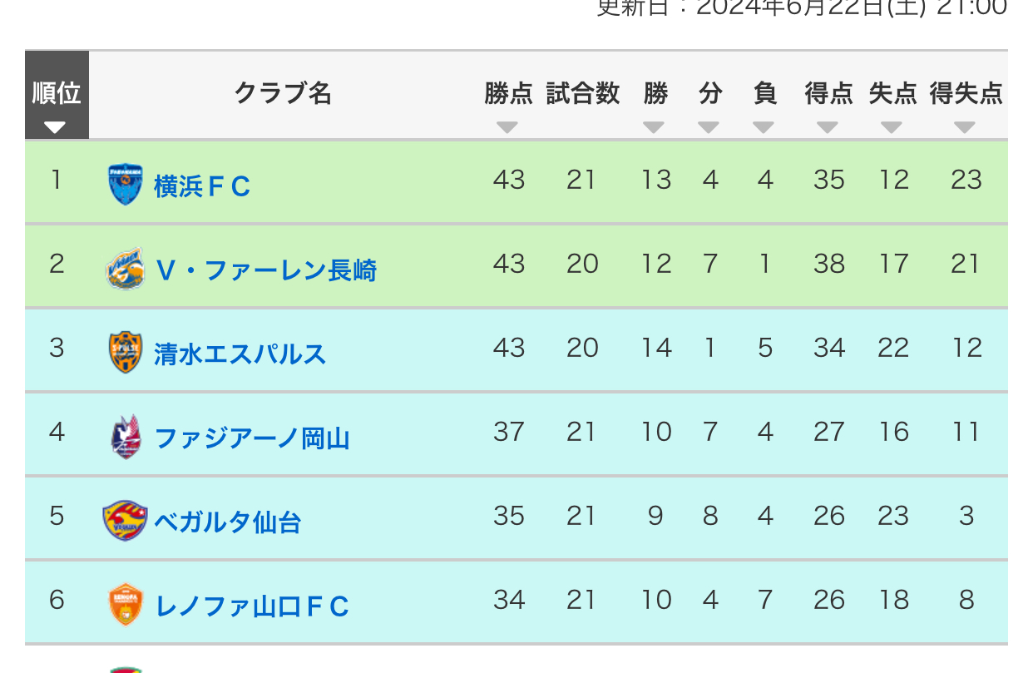Sort by 得失点 goal difference arrow
The width and height of the screenshot is (1033, 673).
pos(965,127)
